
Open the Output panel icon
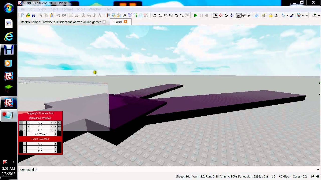[x=146, y=15]
